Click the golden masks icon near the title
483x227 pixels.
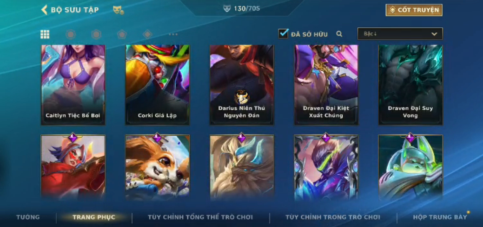tap(118, 10)
